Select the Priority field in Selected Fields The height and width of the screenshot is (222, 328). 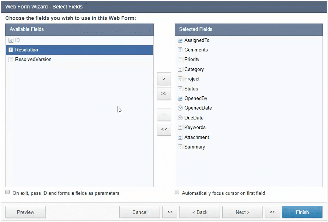pos(192,60)
